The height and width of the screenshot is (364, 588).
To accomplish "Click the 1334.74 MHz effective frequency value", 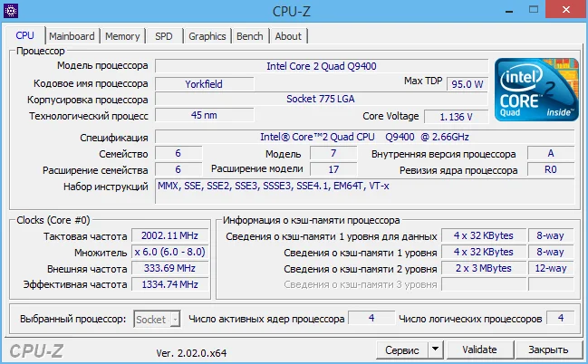I will point(169,284).
